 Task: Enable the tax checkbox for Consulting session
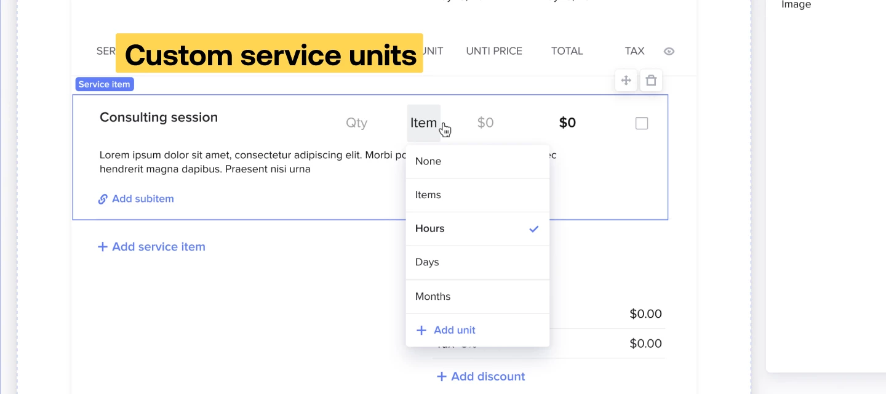click(x=642, y=123)
